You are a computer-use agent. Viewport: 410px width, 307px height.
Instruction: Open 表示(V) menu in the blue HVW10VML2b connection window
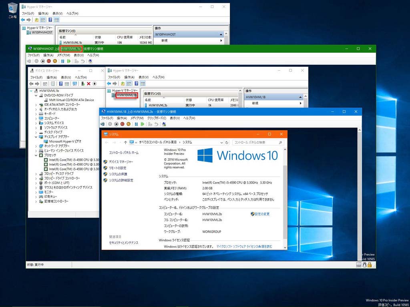click(x=175, y=118)
